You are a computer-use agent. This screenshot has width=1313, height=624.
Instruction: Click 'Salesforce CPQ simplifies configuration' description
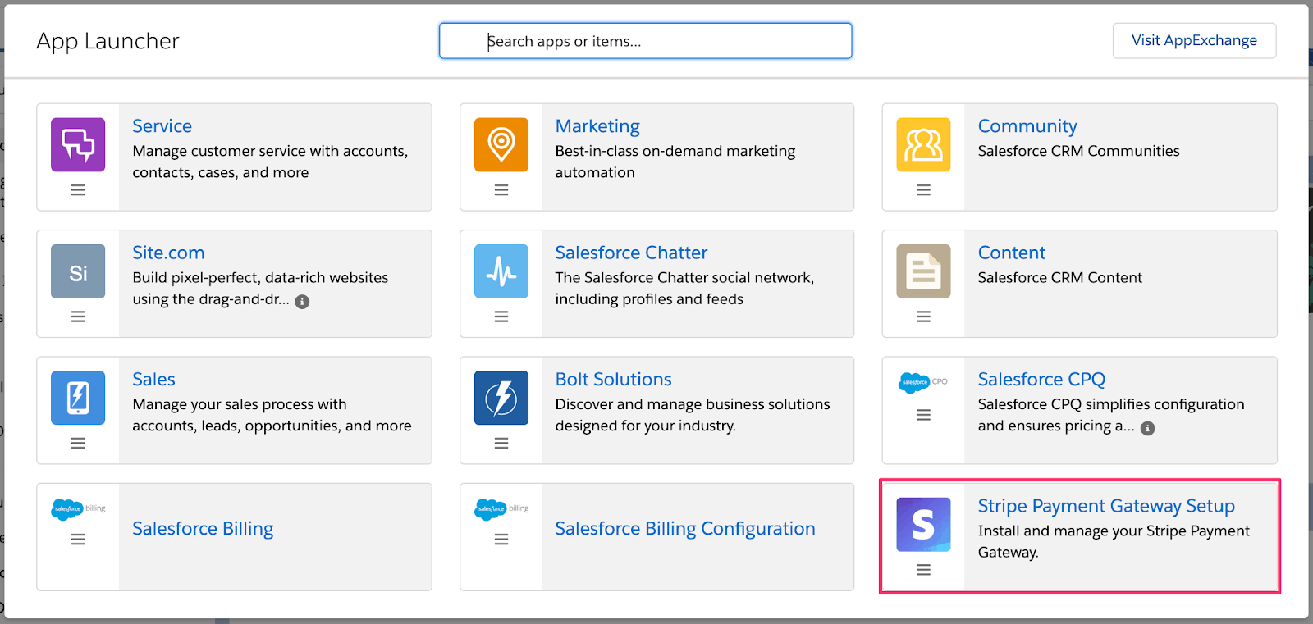click(1111, 415)
